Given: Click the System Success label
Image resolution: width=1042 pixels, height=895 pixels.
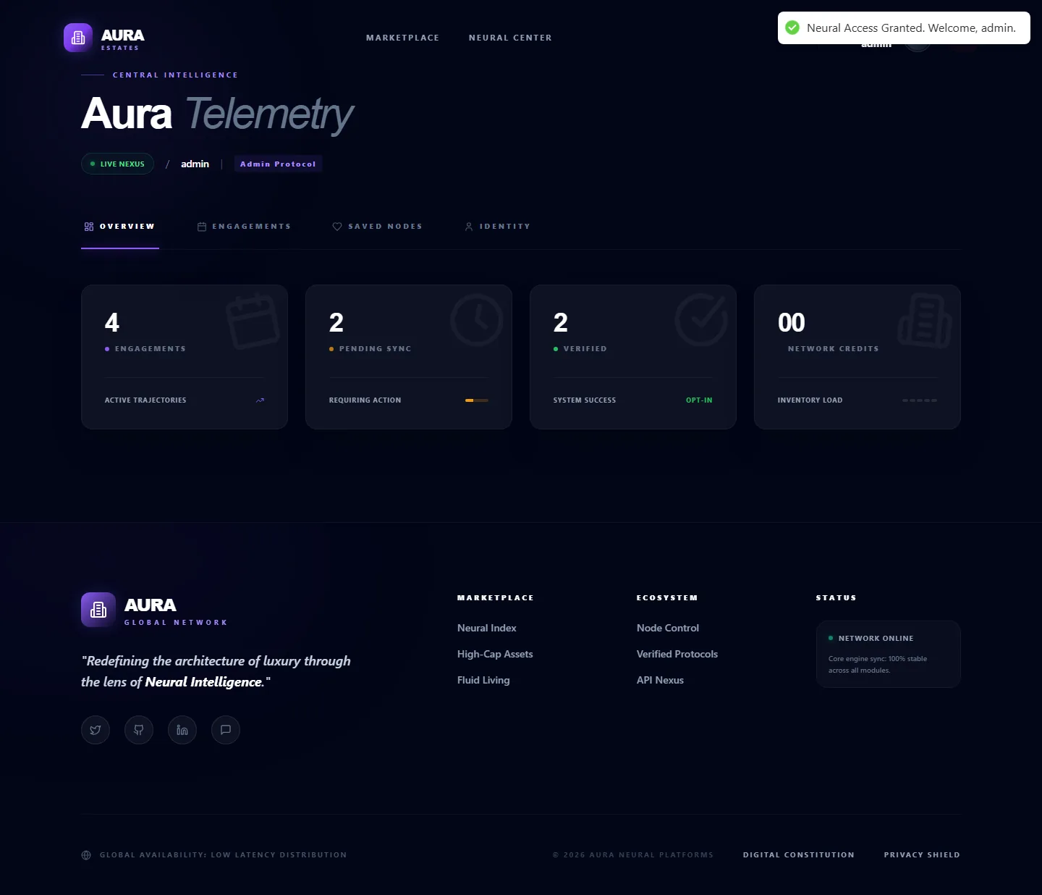Looking at the screenshot, I should [x=585, y=400].
